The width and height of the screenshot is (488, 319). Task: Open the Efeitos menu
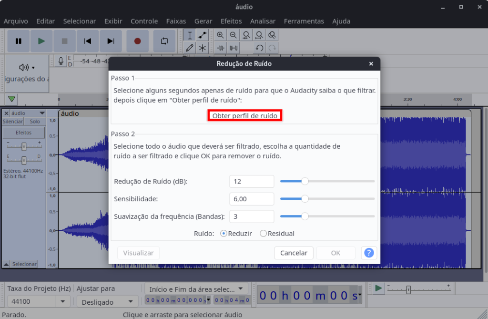pos(231,21)
